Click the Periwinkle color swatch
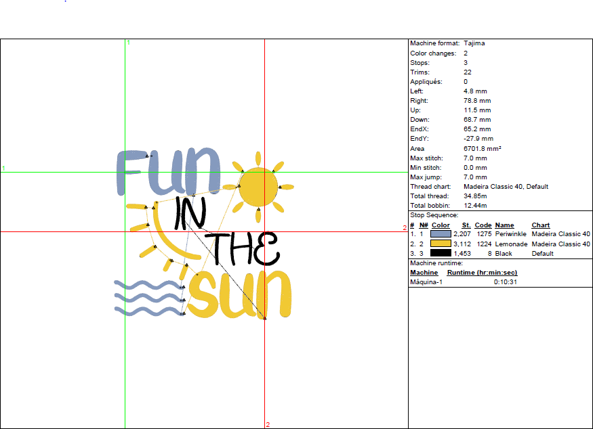 pos(441,234)
